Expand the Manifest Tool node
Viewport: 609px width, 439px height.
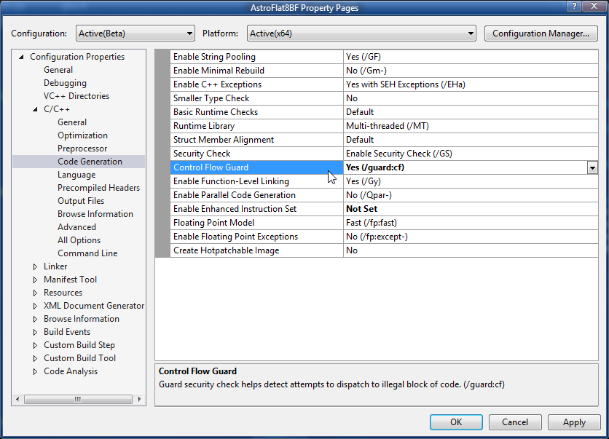coord(36,280)
